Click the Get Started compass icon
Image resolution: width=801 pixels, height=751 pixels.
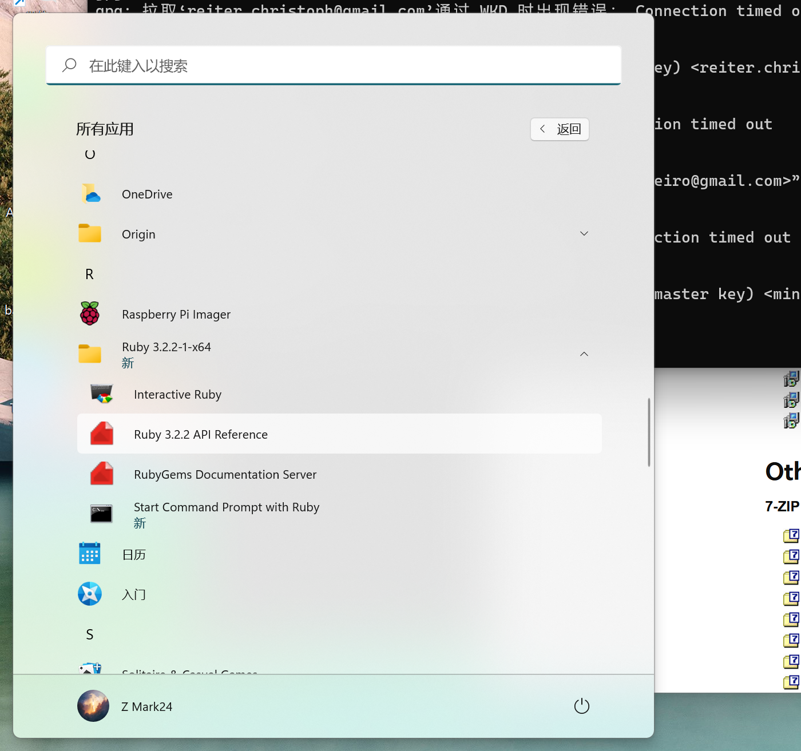pyautogui.click(x=90, y=594)
